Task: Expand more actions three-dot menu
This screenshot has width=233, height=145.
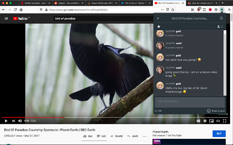Action: (145, 136)
